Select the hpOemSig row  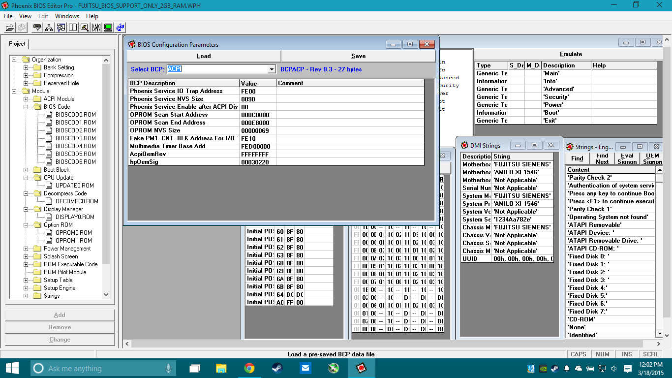[x=276, y=162]
